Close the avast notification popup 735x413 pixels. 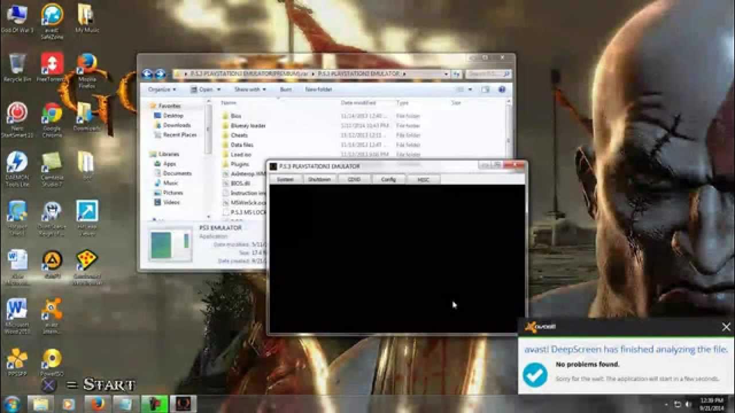tap(726, 327)
